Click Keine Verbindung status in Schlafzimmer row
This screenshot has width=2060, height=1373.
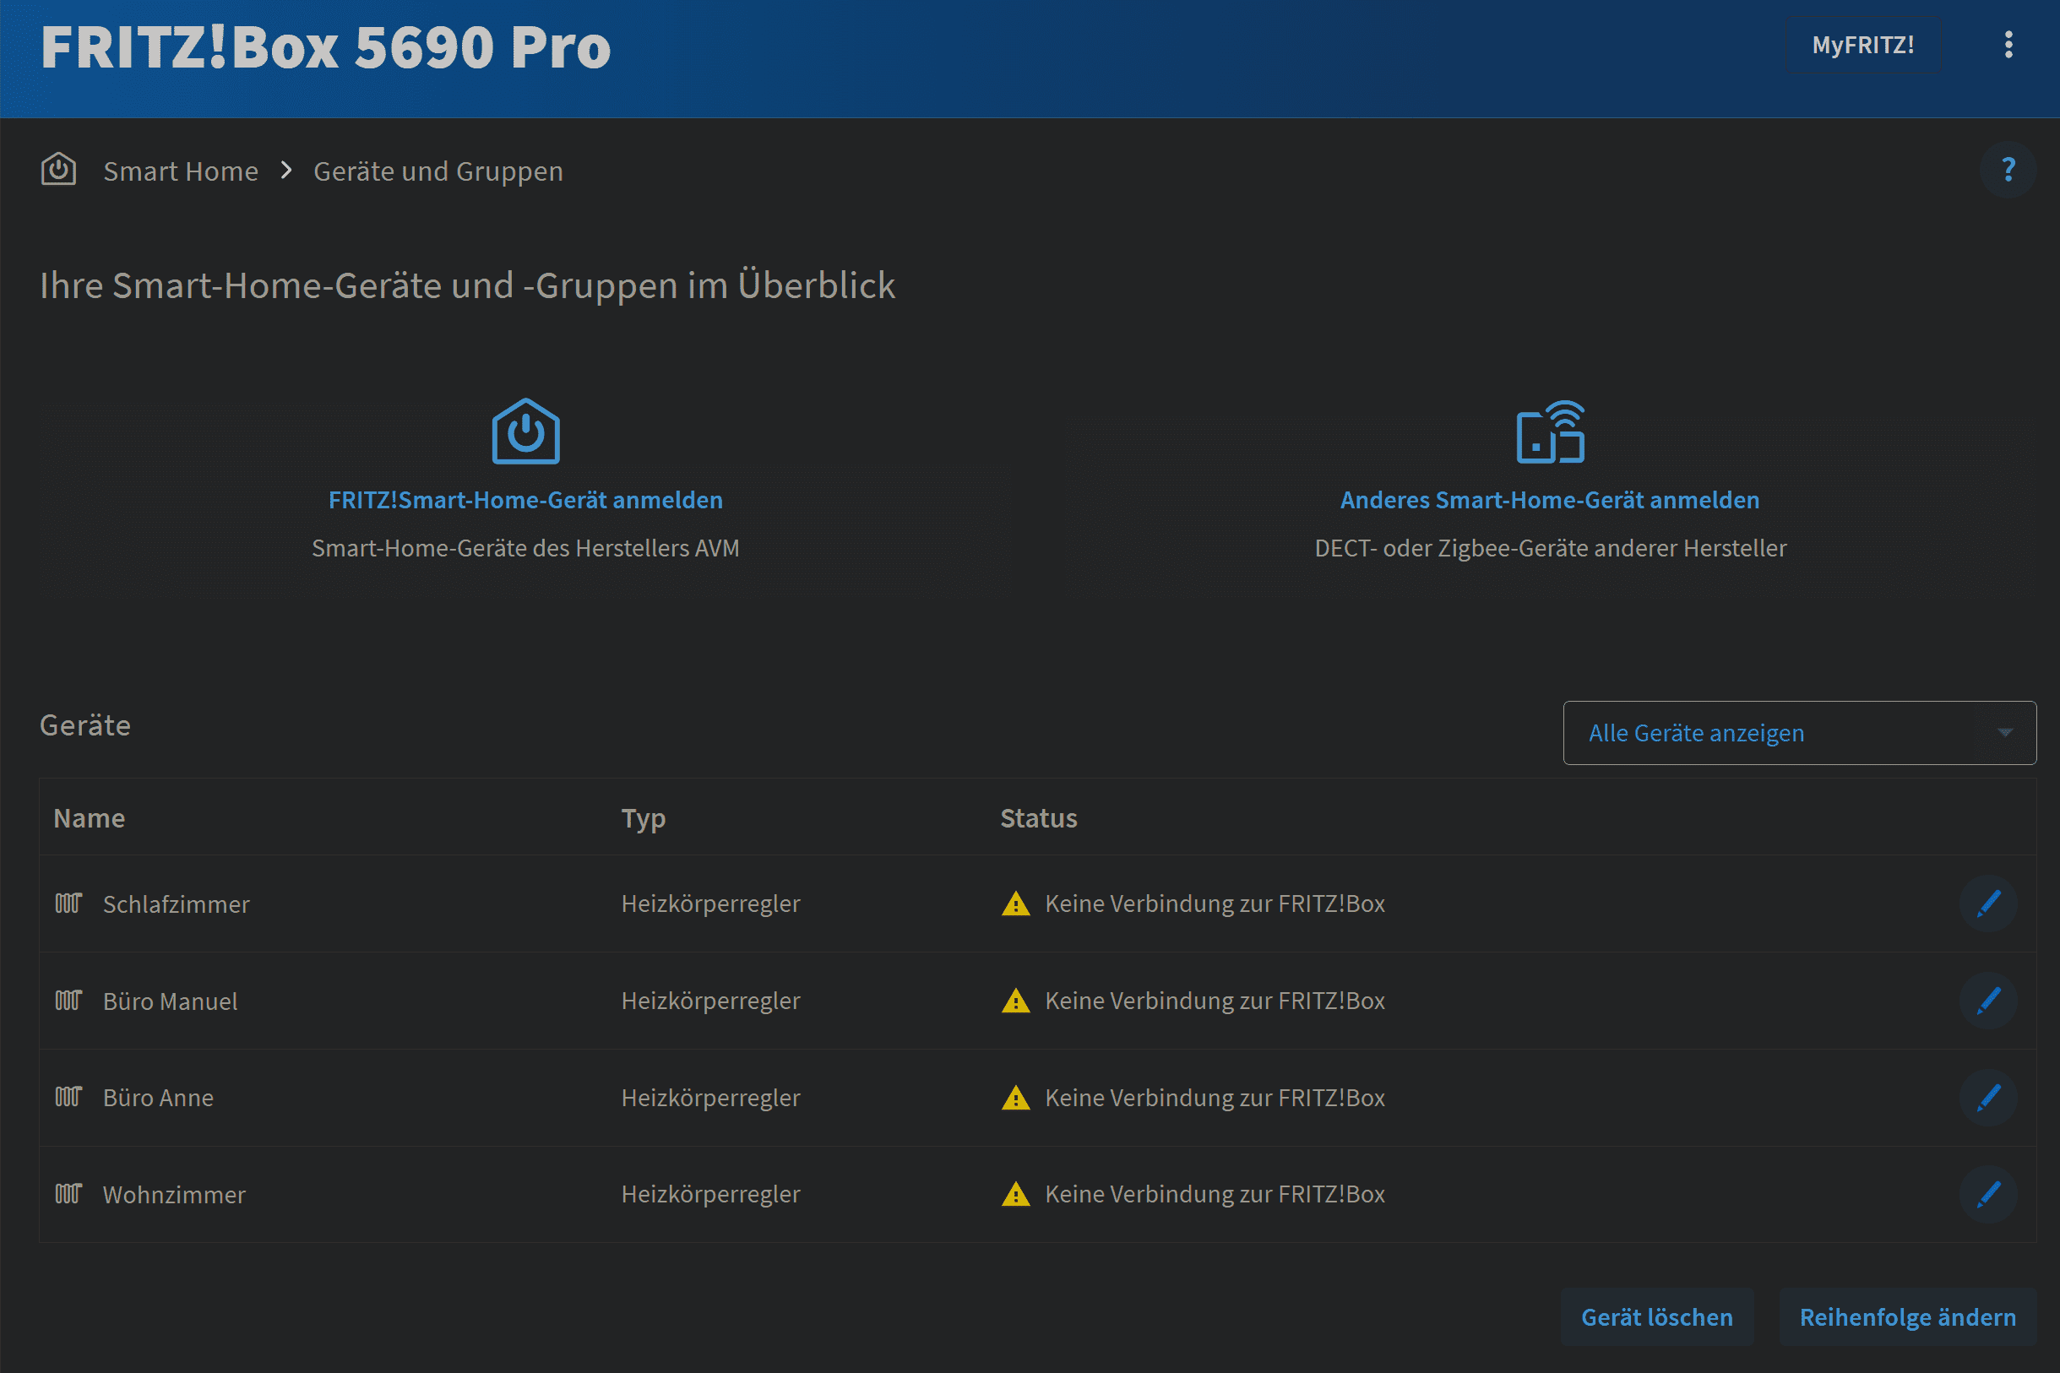[x=1215, y=904]
